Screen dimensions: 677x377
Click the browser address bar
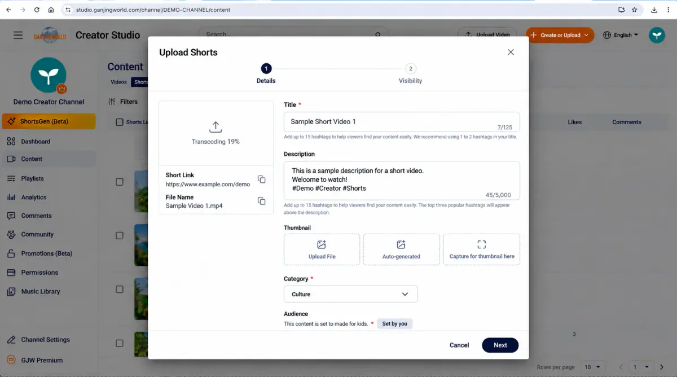pos(338,10)
